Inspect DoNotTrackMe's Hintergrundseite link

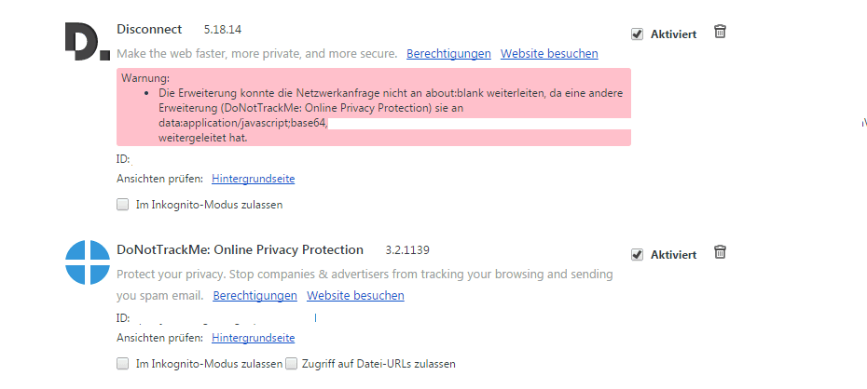pos(254,338)
